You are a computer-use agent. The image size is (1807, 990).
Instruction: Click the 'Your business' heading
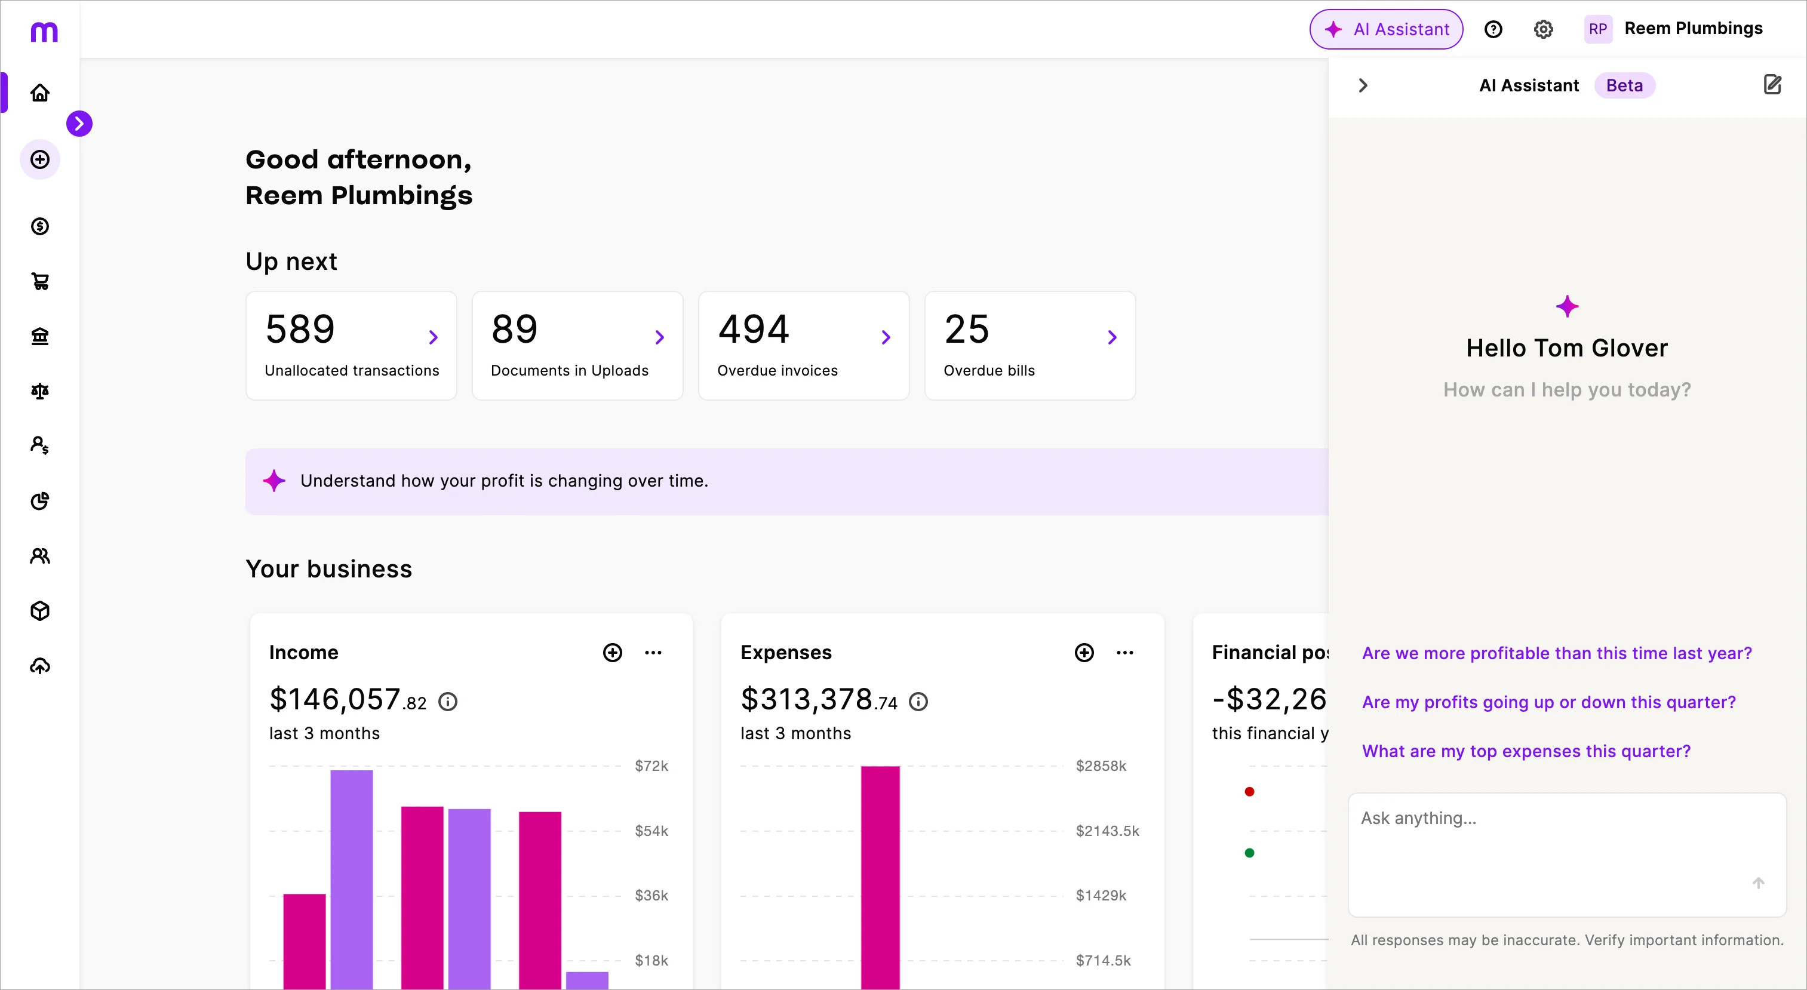point(328,569)
